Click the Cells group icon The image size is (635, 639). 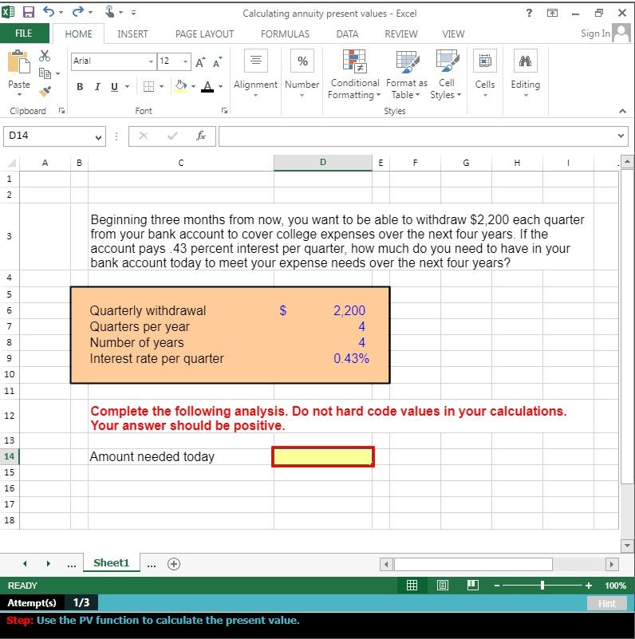pyautogui.click(x=484, y=61)
